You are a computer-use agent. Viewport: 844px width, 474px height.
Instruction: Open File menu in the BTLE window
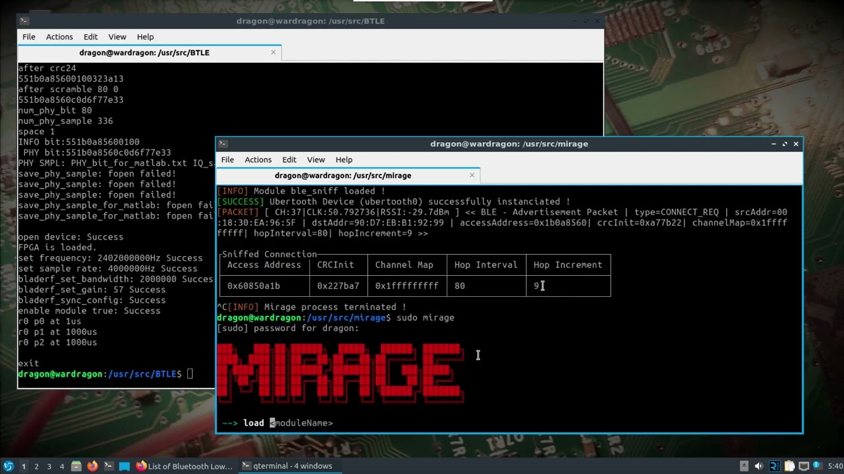pyautogui.click(x=29, y=37)
